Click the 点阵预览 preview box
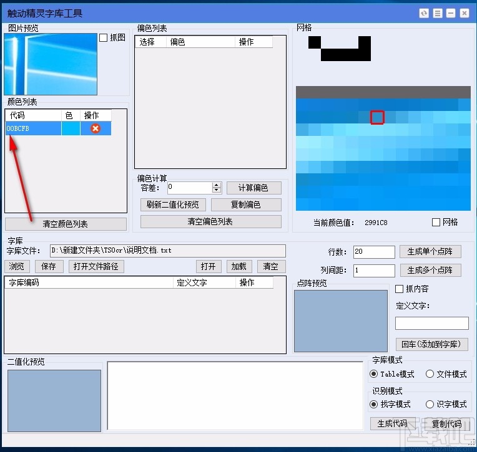The image size is (477, 452). (341, 321)
